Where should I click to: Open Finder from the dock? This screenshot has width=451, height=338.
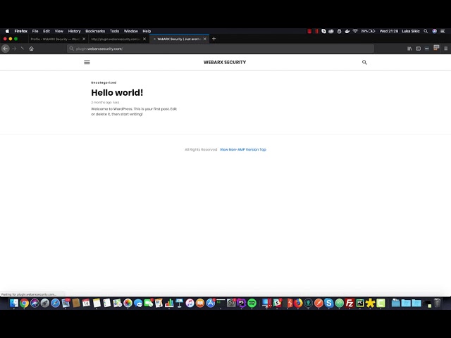click(x=14, y=303)
